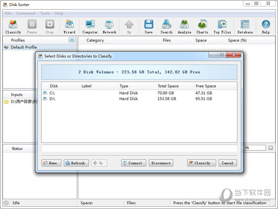Select the C:\ disk row

(x=139, y=93)
